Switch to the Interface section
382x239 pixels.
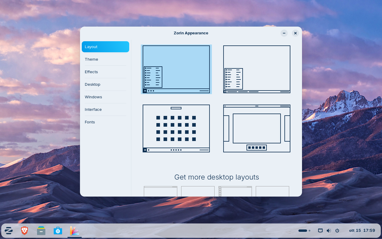105,110
